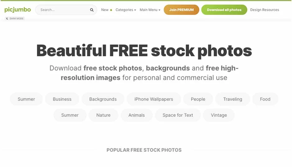Open the iPhone Wallpapers tag

[x=154, y=99]
